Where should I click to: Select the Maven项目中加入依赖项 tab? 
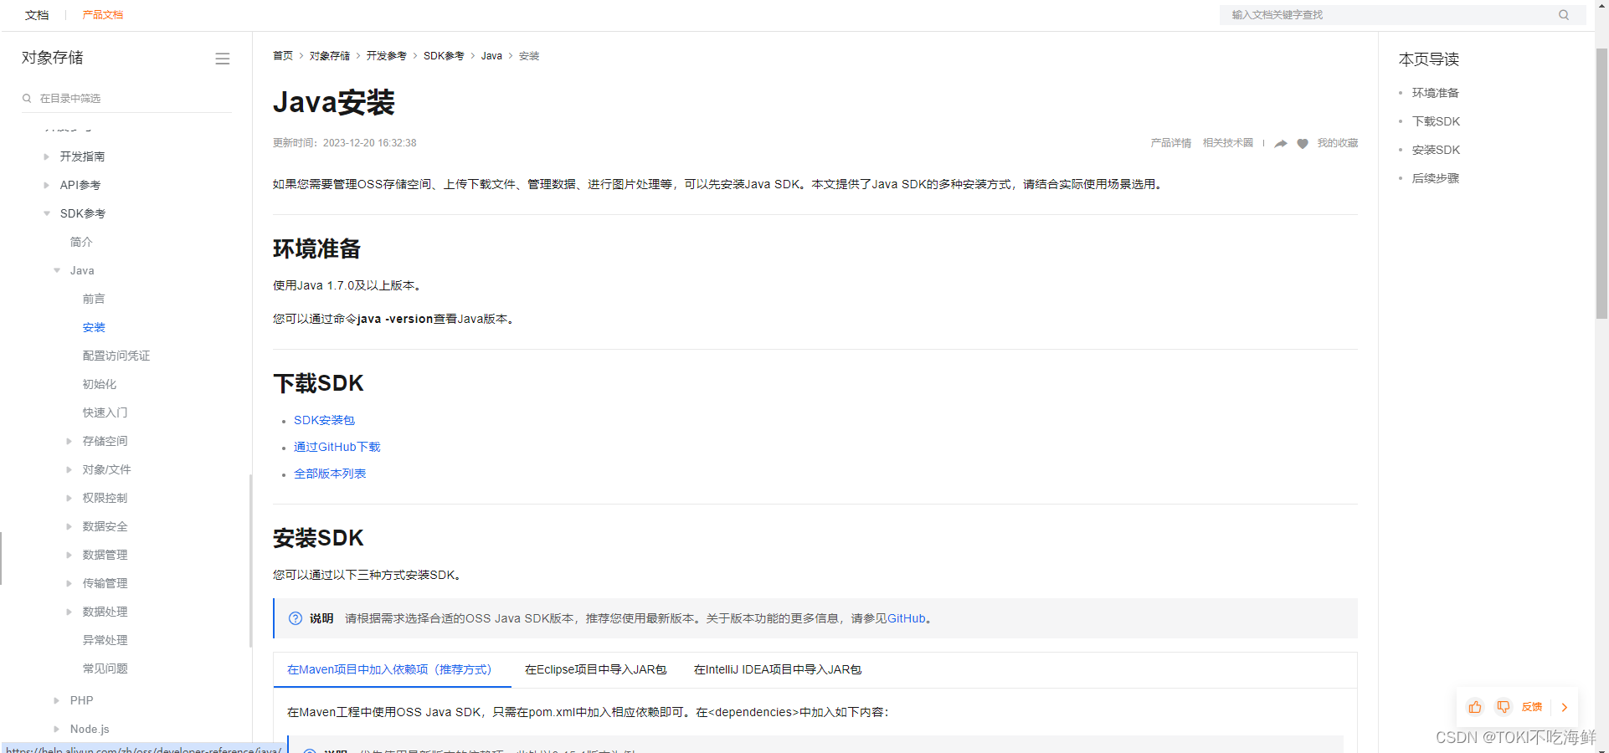(392, 669)
